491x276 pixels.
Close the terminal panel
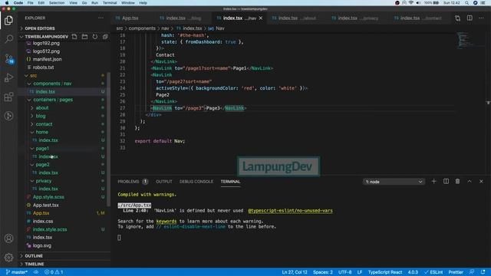pyautogui.click(x=481, y=181)
